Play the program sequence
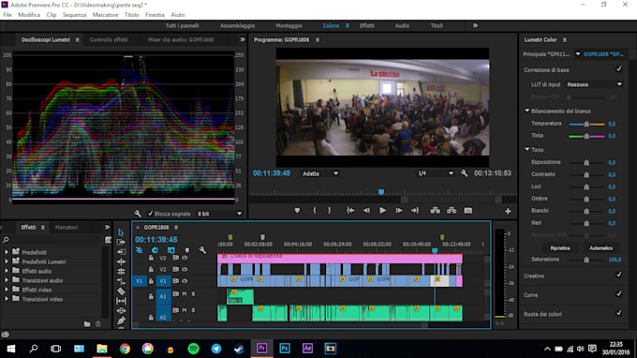The height and width of the screenshot is (358, 637). pos(382,211)
